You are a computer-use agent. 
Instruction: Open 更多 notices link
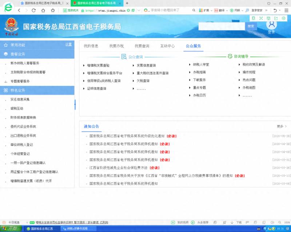(282, 127)
